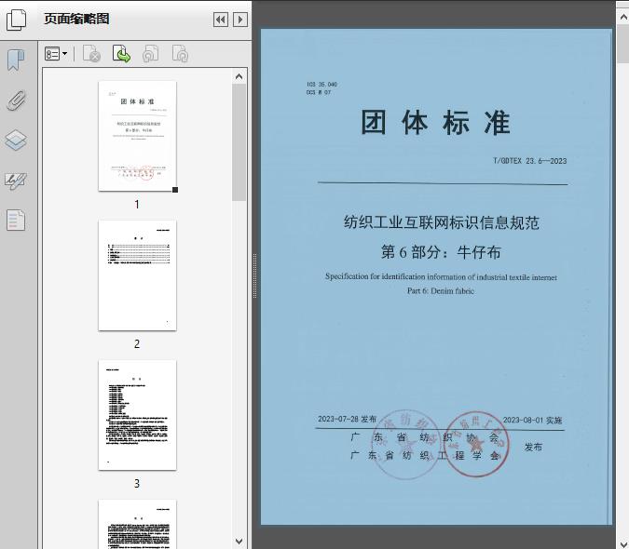Image resolution: width=629 pixels, height=549 pixels.
Task: Click the thumbnail resize handle on page 1
Action: (175, 190)
